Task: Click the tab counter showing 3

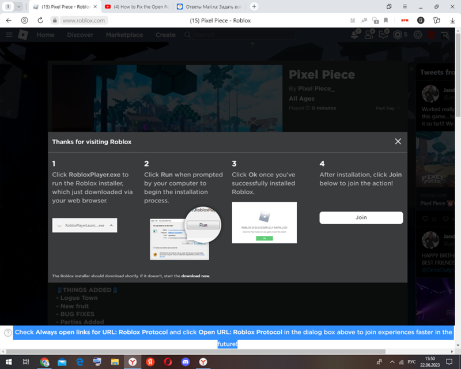Action: point(8,6)
